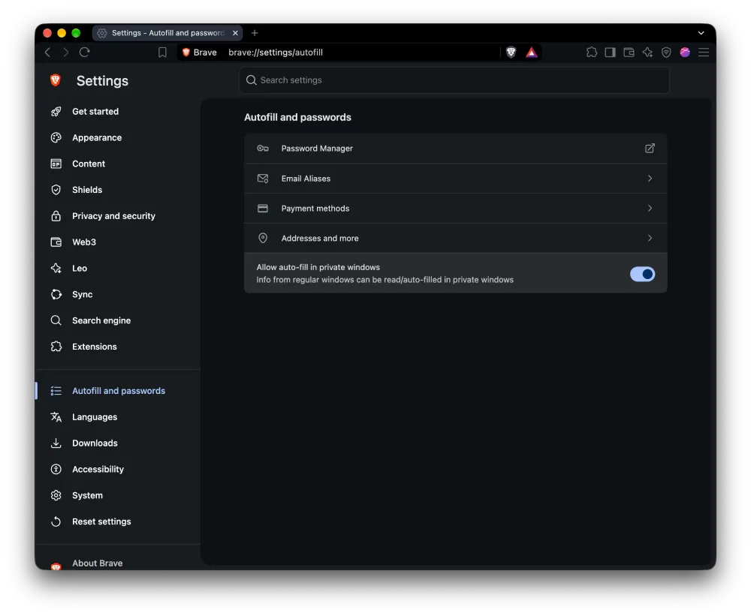Open Web3 settings section
Image resolution: width=751 pixels, height=616 pixels.
click(84, 242)
